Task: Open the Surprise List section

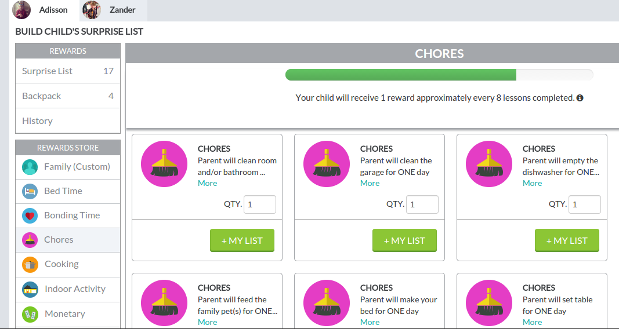Action: click(68, 71)
